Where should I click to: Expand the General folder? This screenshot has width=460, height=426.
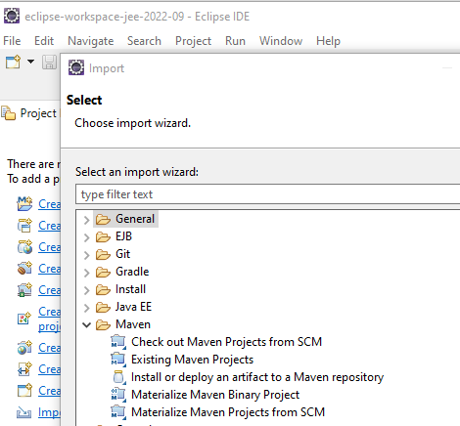tap(86, 220)
